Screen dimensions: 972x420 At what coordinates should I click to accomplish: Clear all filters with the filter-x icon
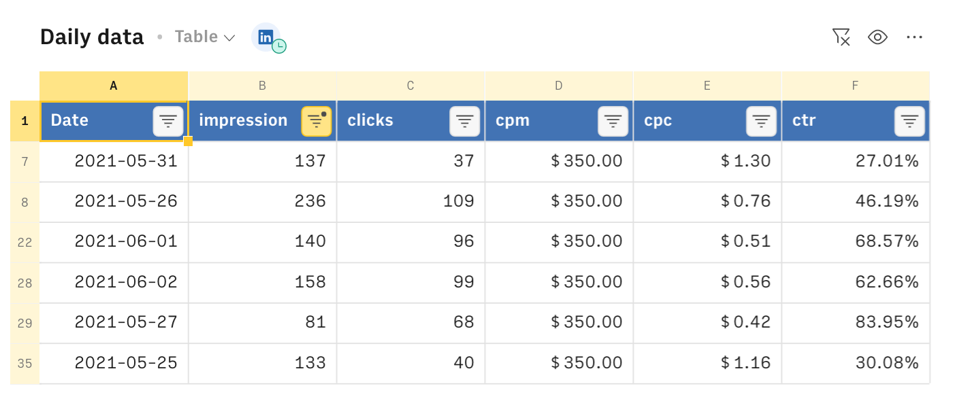(x=841, y=37)
